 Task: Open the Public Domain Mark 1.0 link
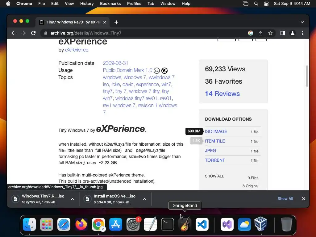(127, 70)
